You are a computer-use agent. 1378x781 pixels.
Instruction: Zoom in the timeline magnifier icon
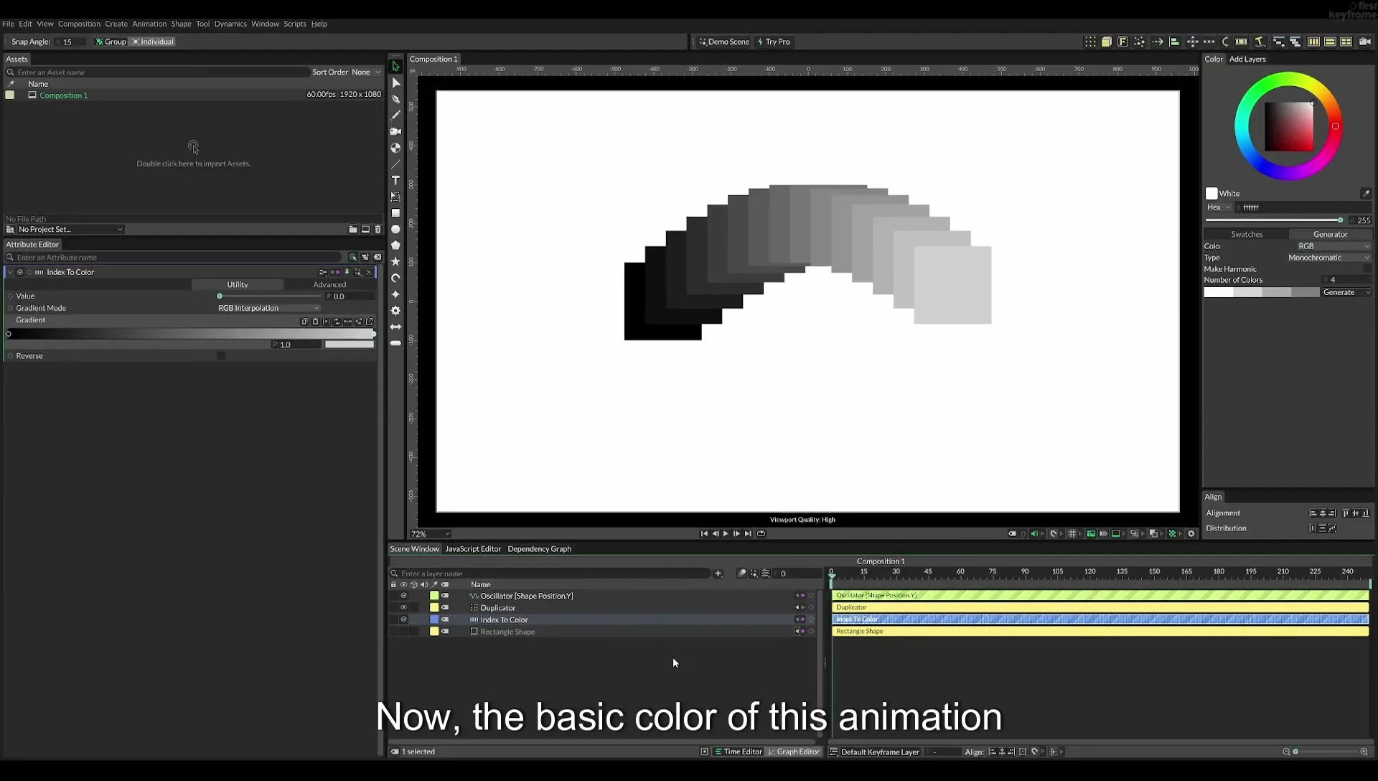pyautogui.click(x=1364, y=752)
